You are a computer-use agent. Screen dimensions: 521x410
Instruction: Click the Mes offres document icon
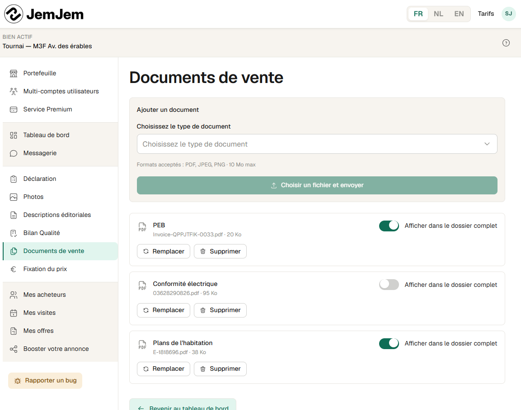14,331
